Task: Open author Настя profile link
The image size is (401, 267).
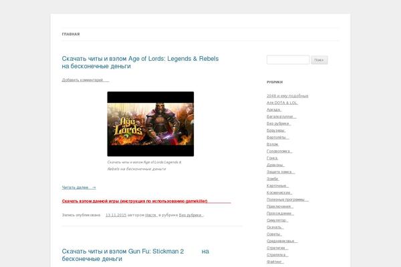Action: click(151, 215)
